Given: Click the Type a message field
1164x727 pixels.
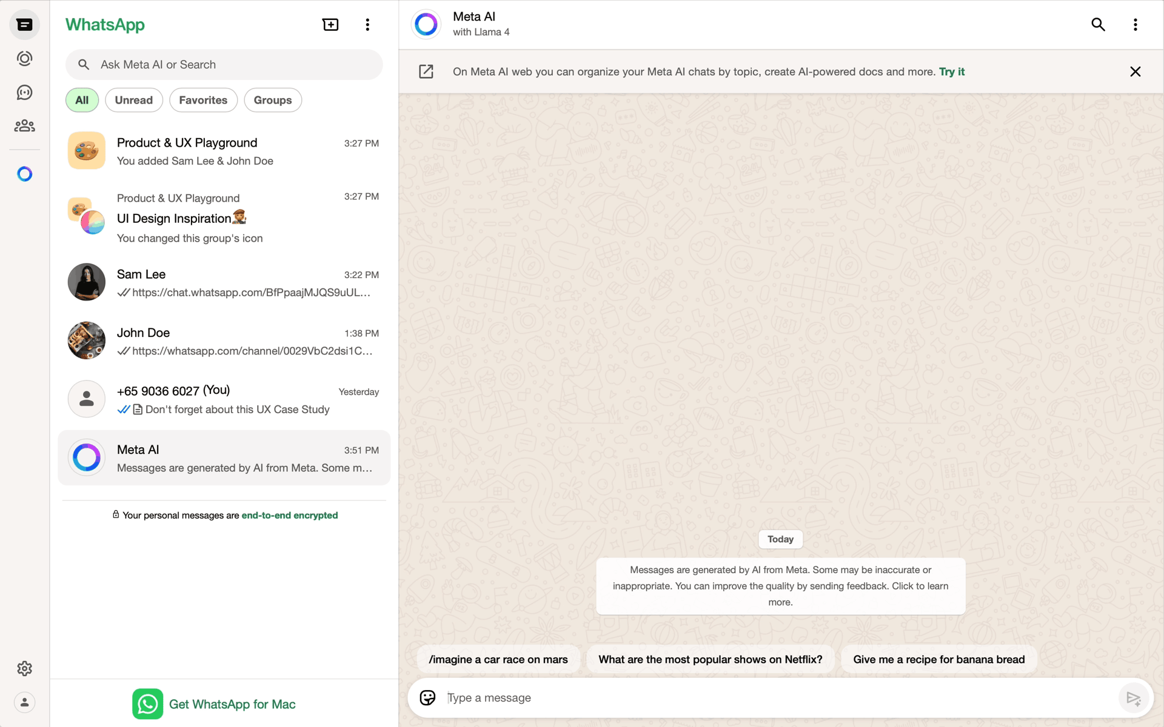Looking at the screenshot, I should (781, 698).
